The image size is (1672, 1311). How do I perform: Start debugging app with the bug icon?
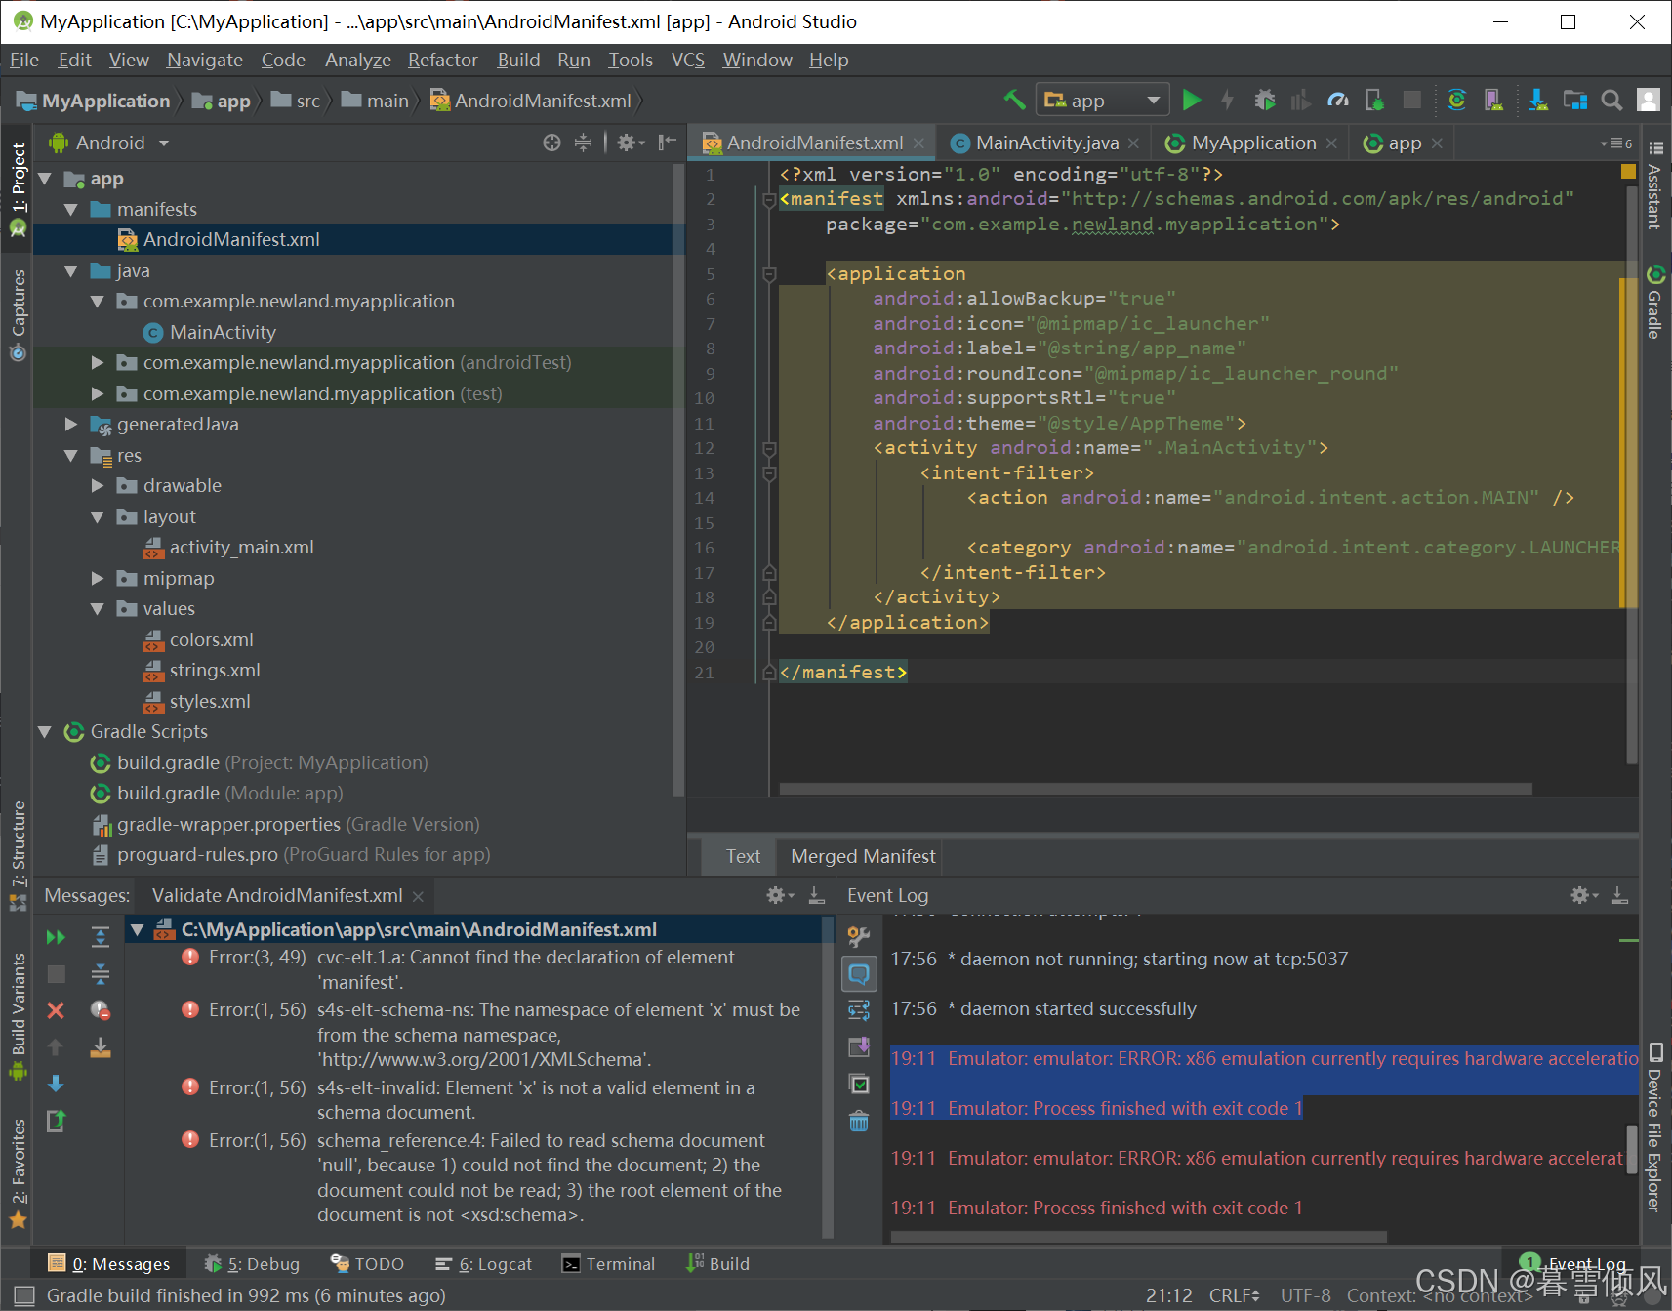pyautogui.click(x=1265, y=100)
